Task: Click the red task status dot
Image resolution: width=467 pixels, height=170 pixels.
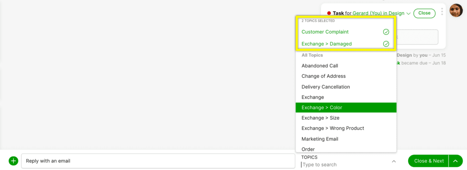Action: pyautogui.click(x=329, y=13)
